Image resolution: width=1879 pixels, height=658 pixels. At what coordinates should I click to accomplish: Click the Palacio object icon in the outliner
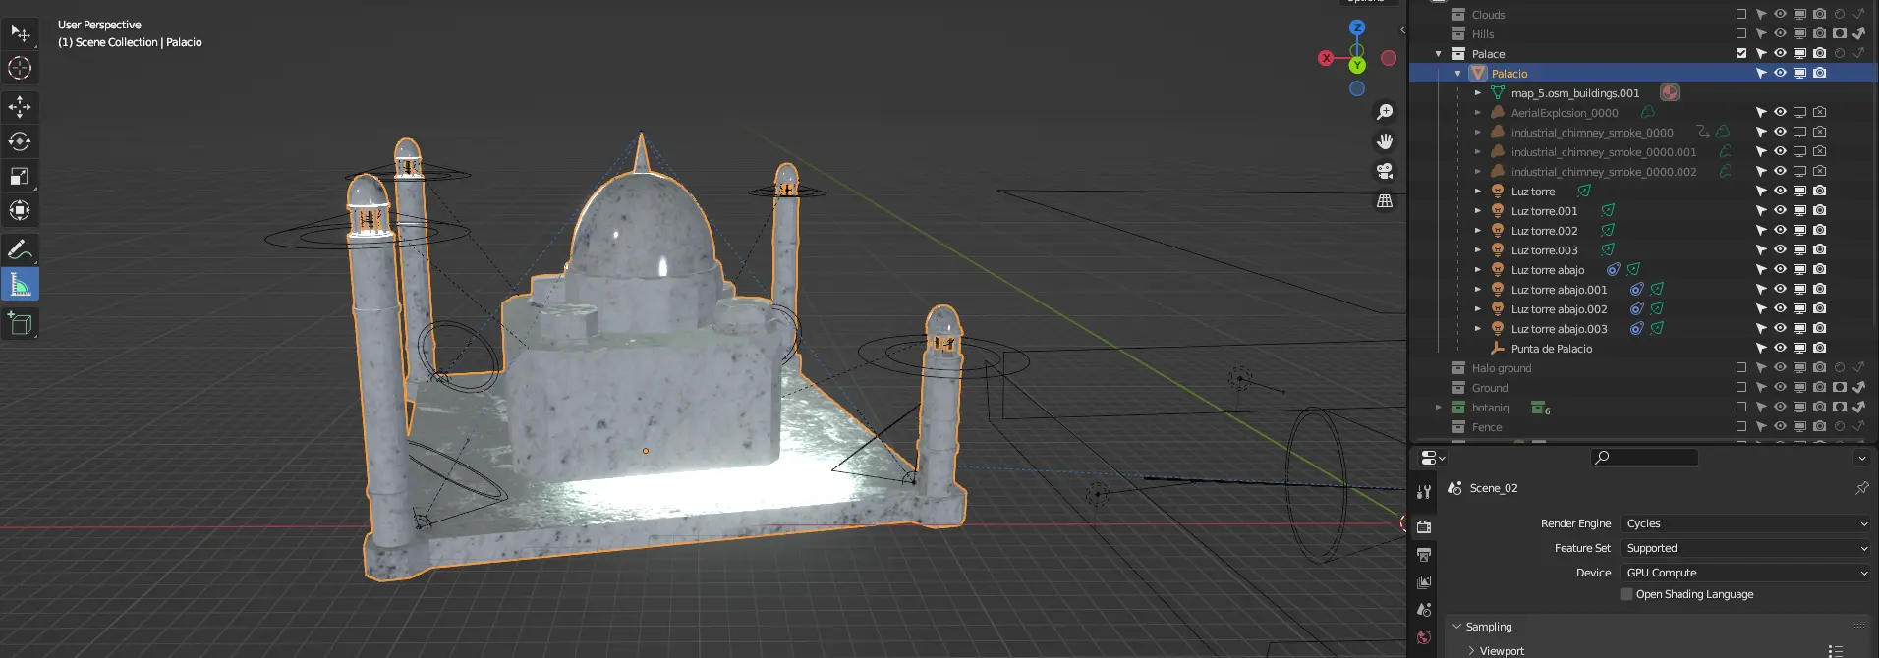coord(1478,73)
